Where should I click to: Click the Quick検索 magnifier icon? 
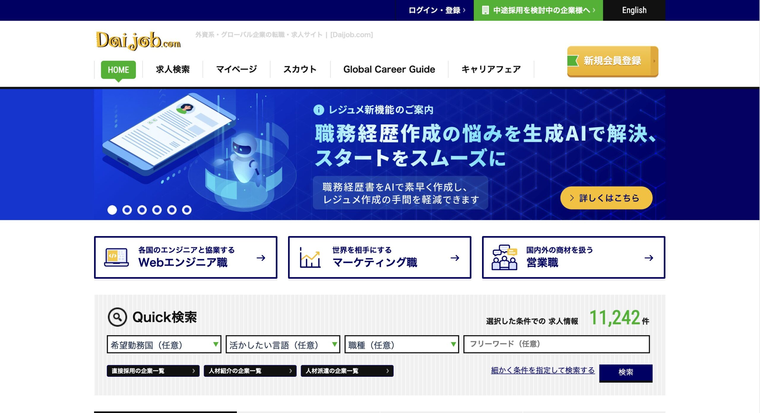point(117,317)
